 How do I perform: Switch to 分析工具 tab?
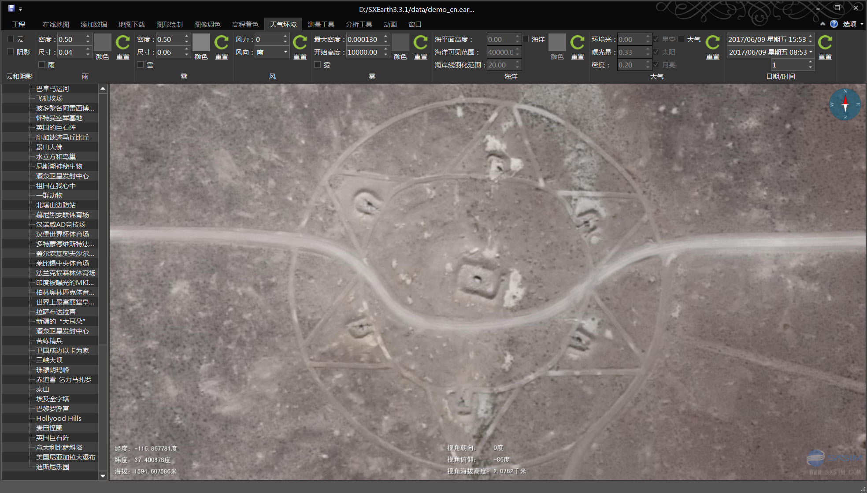(x=359, y=24)
